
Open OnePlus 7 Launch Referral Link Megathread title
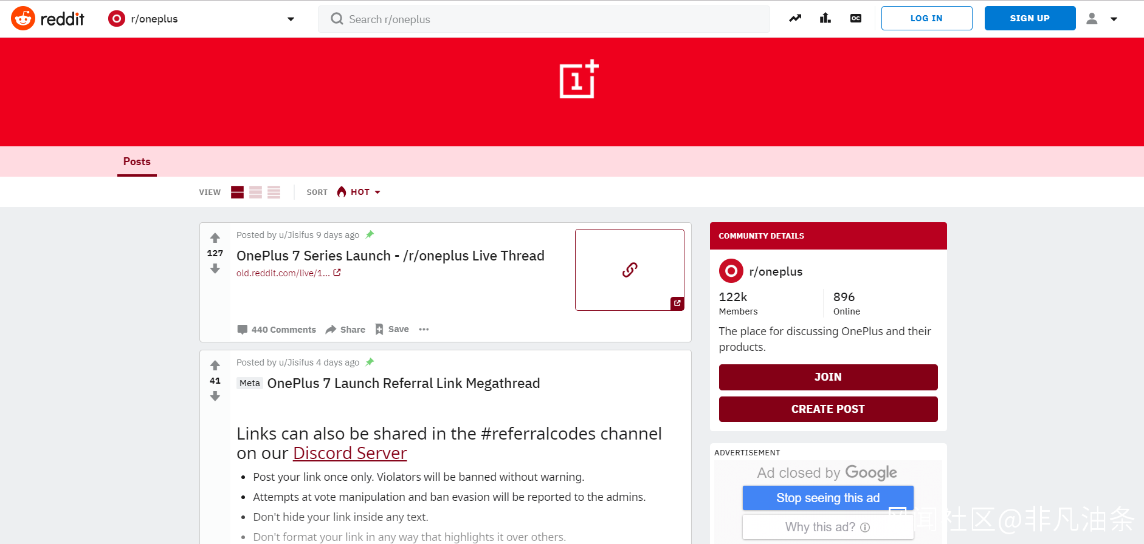[x=404, y=383]
